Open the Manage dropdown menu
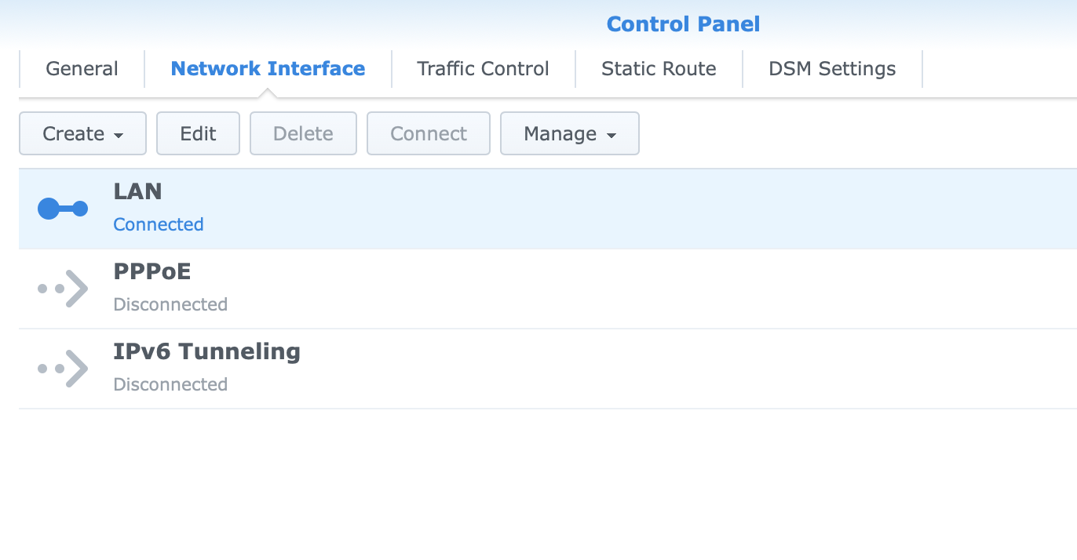This screenshot has height=560, width=1077. pos(569,133)
